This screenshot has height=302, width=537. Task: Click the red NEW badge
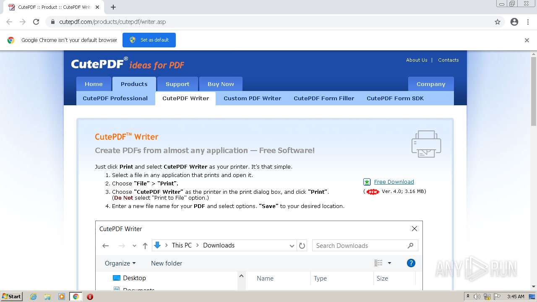tap(373, 192)
